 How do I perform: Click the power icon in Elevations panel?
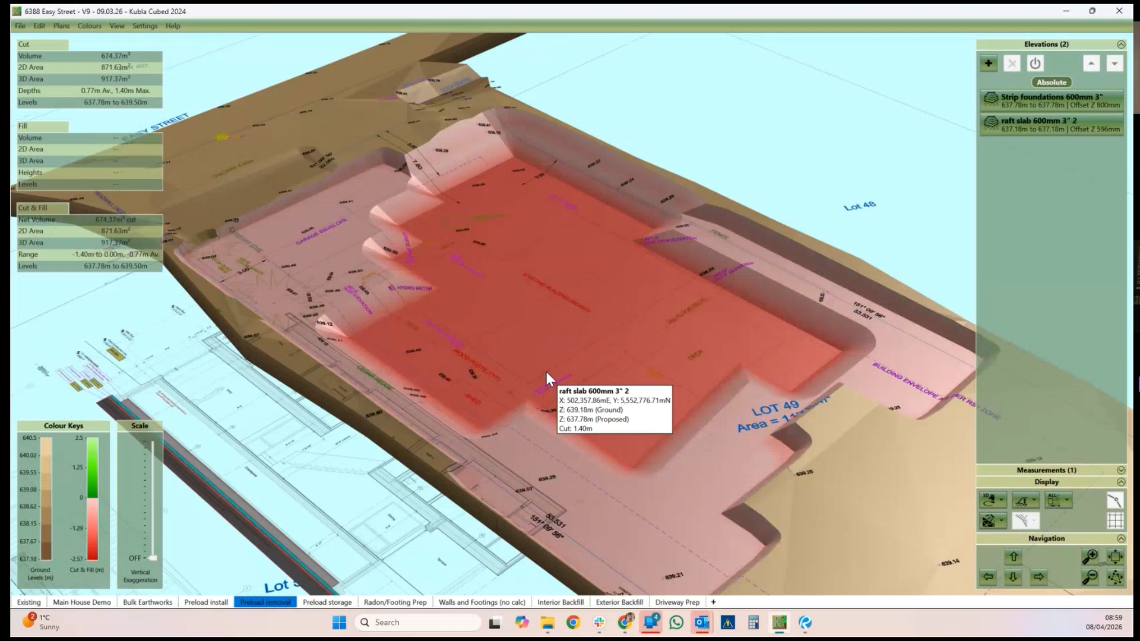[1035, 64]
